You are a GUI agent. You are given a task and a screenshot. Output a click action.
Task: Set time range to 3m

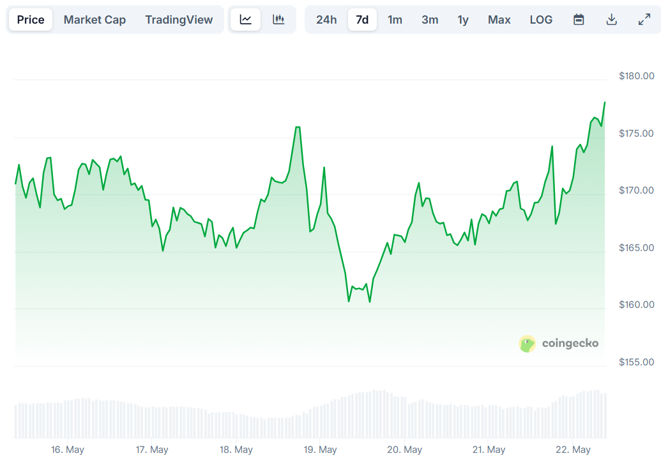[430, 19]
